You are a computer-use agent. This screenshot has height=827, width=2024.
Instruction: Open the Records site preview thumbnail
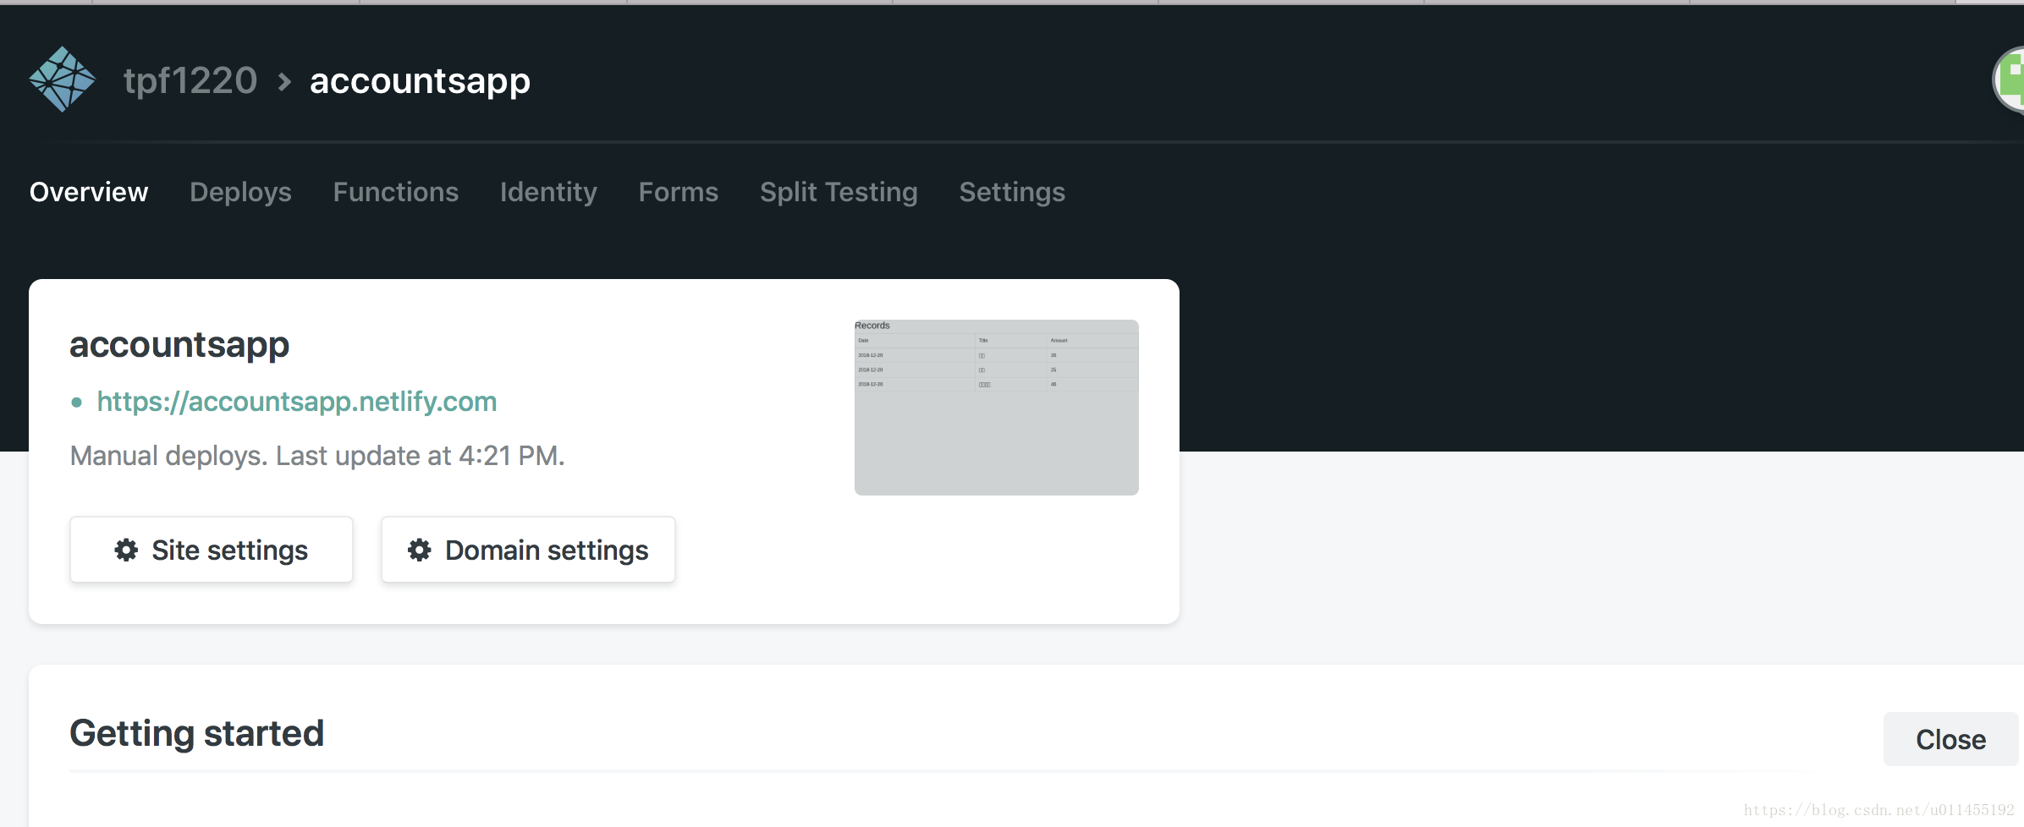997,407
